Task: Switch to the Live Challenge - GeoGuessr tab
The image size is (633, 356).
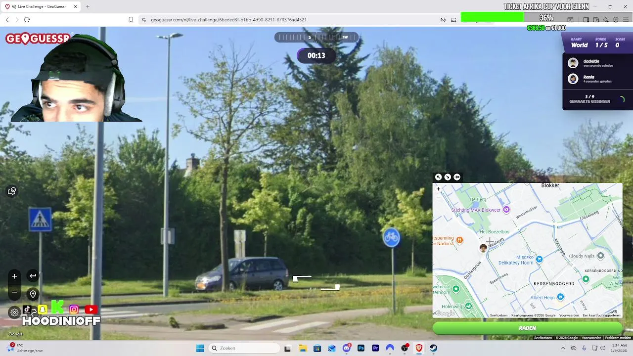Action: tap(42, 6)
